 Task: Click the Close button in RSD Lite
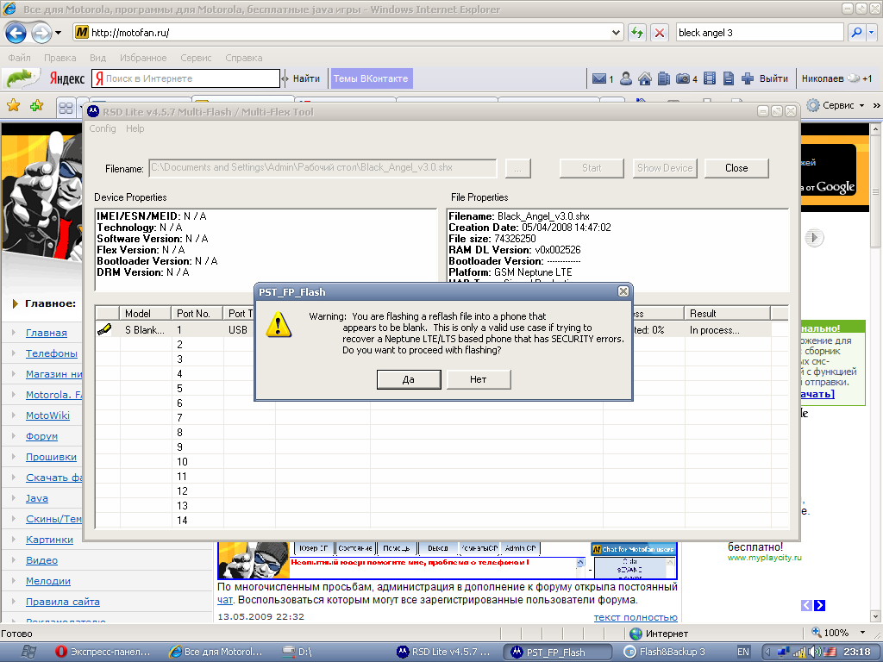(736, 168)
